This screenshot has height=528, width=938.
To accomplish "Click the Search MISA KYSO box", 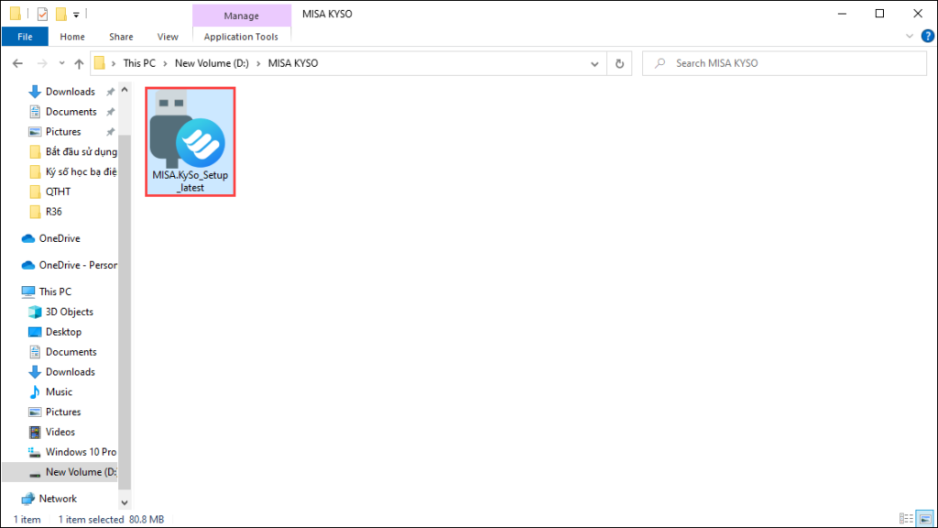I will (784, 63).
